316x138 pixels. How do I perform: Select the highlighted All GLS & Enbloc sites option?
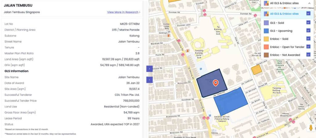pos(287,14)
